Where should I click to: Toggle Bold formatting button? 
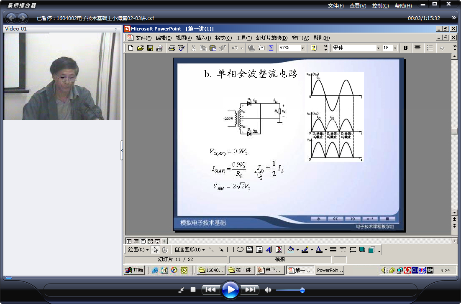pos(405,48)
